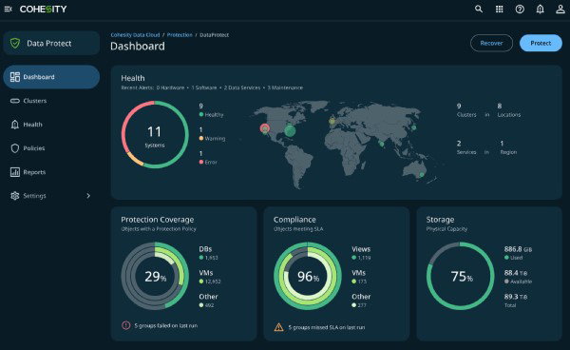Click the 11 Systems health donut chart
The image size is (570, 350).
(155, 135)
